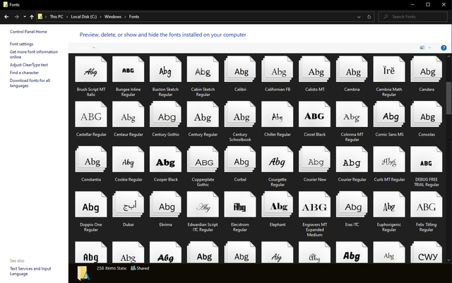Select the Buxton Sketch Regular font
This screenshot has height=283, width=452.
coord(165,69)
